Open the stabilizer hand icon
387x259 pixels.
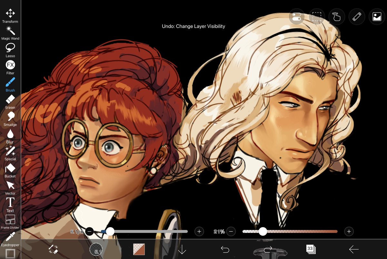click(337, 16)
